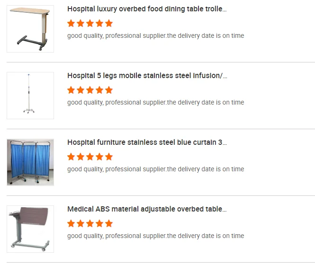
Task: Click the last star of the blue curtain rating
Action: pos(109,157)
